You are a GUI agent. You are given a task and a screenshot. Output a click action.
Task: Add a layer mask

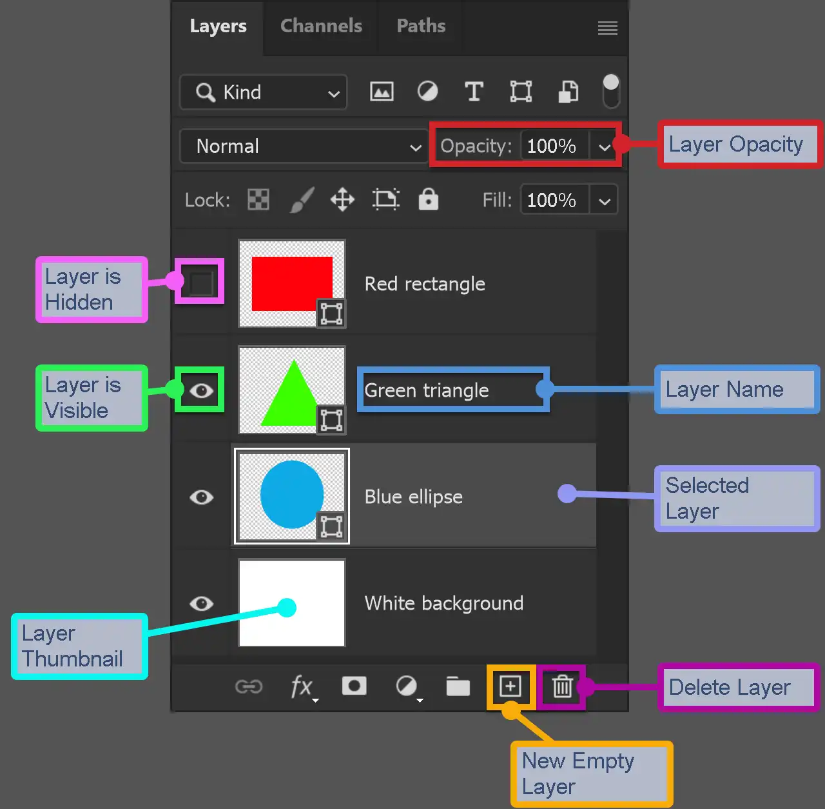click(354, 686)
